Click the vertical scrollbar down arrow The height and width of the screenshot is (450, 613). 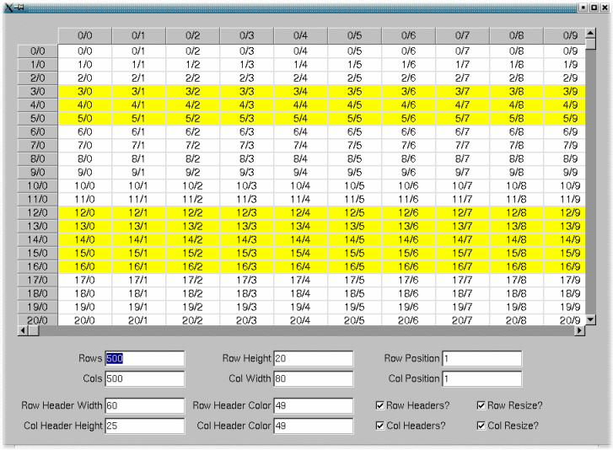pos(590,320)
